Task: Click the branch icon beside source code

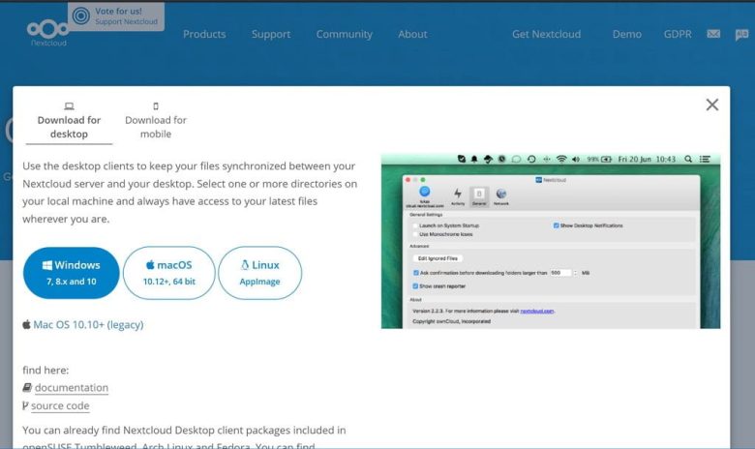Action: [x=25, y=405]
